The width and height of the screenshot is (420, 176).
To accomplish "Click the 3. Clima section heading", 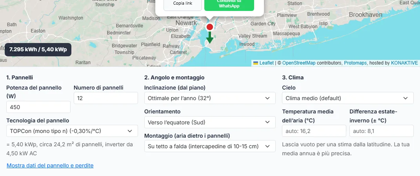I will tap(293, 77).
